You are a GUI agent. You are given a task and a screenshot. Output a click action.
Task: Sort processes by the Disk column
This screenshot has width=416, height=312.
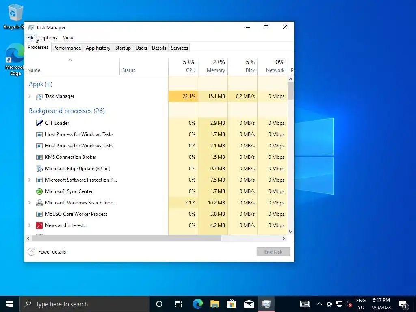pyautogui.click(x=243, y=67)
